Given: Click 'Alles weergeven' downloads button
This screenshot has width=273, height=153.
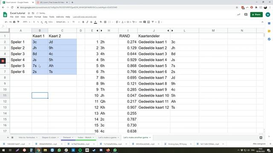Looking at the screenshot, I should [259, 144].
